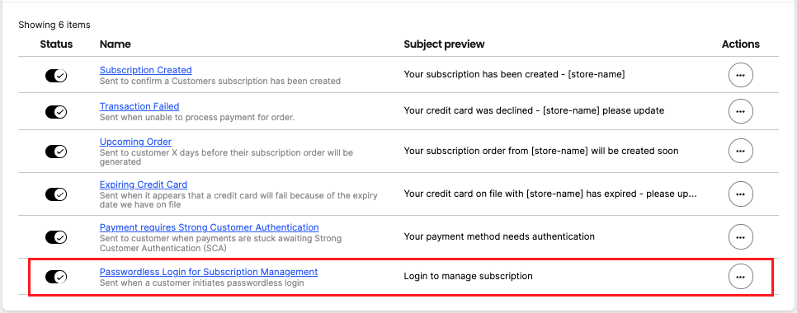Click description 'Sent to customer X days before'
The image size is (797, 313).
click(226, 157)
